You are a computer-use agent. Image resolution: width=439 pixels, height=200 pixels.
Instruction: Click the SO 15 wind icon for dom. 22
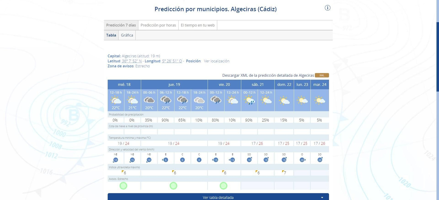(x=284, y=160)
